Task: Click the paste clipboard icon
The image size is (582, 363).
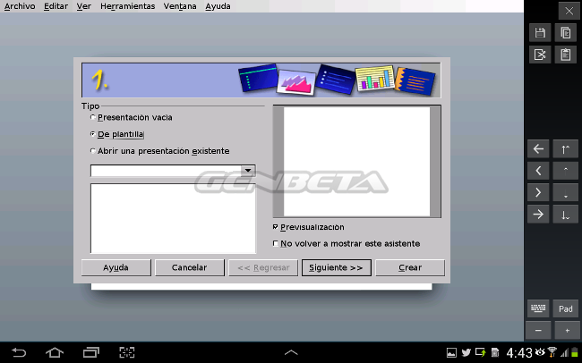Action: point(565,55)
